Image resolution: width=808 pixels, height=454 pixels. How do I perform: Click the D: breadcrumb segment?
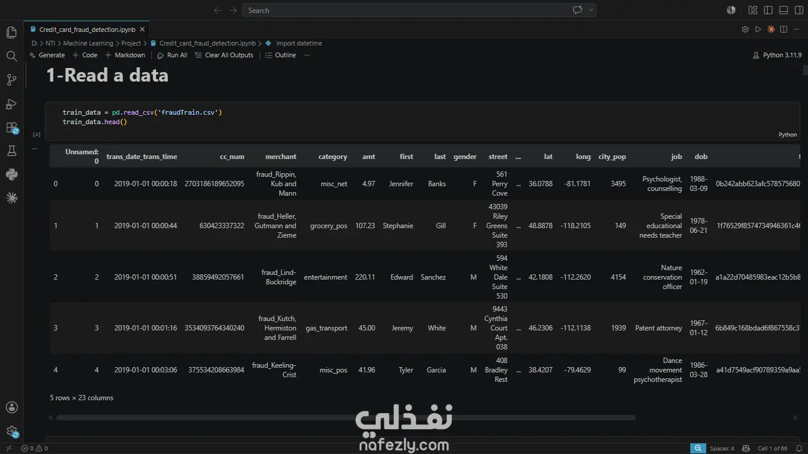[34, 43]
